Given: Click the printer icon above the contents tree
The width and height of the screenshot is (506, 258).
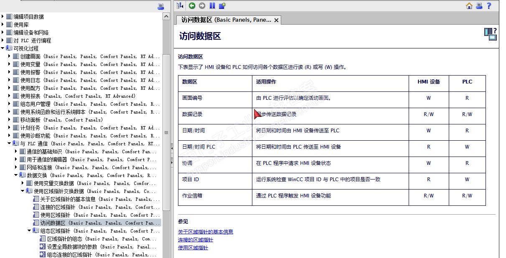Looking at the screenshot, I should pos(161,6).
